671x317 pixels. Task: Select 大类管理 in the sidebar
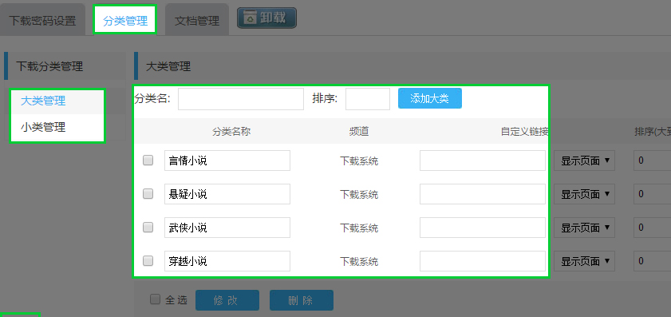[x=57, y=101]
